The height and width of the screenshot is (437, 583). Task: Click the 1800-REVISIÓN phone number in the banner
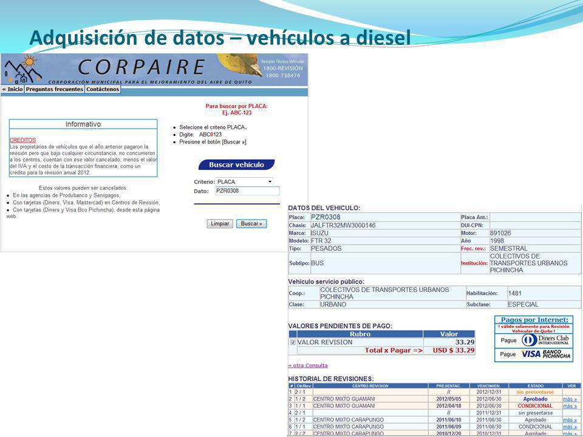click(282, 69)
